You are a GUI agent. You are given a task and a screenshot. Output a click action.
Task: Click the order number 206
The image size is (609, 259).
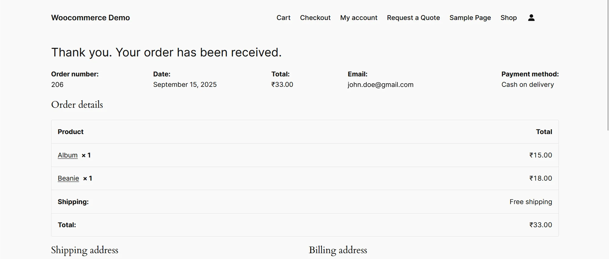[57, 85]
